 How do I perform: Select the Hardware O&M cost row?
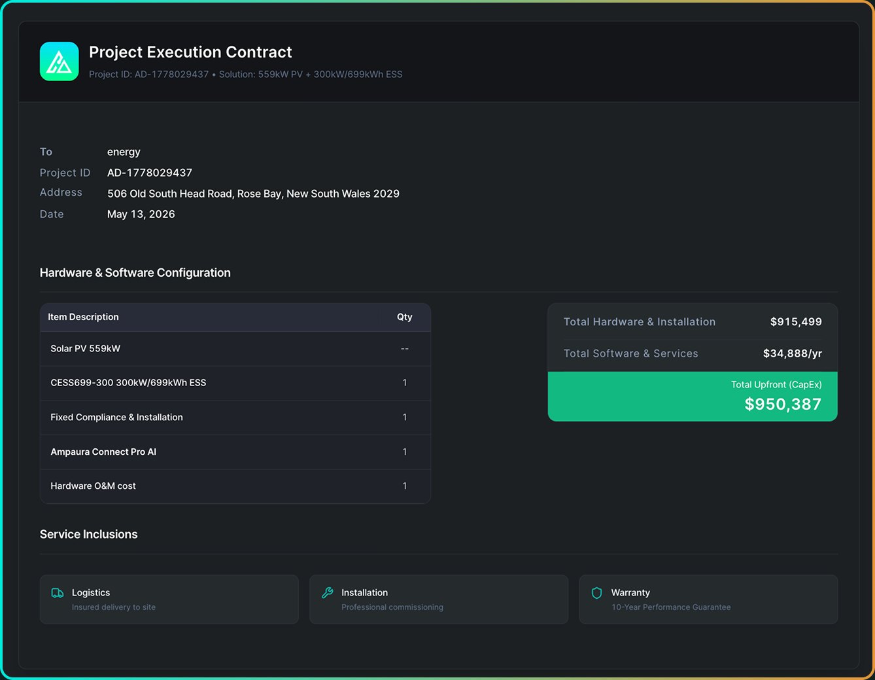point(235,486)
